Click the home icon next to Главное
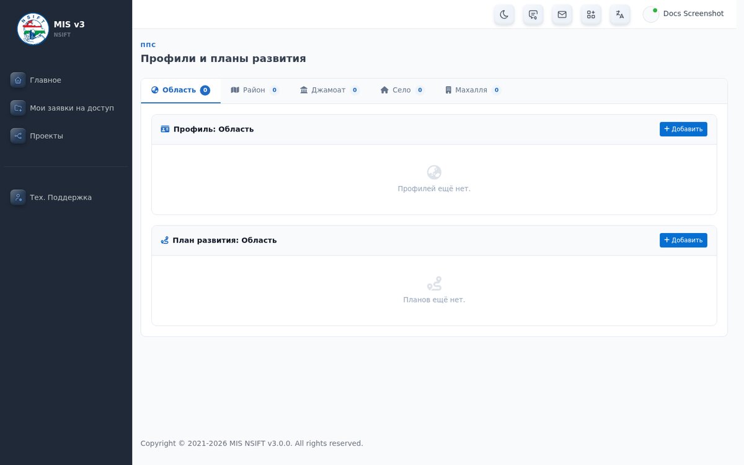The height and width of the screenshot is (465, 744). click(18, 80)
